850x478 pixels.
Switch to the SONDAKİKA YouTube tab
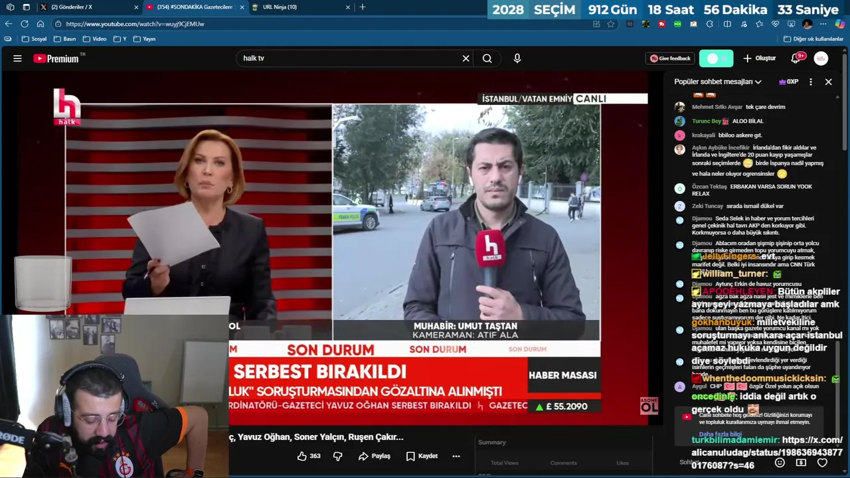pyautogui.click(x=194, y=7)
